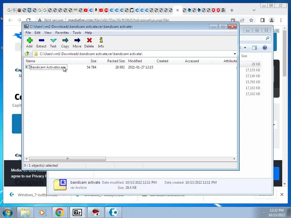Click the mediafire.com URL in Chrome's address bar
291x218 pixels.
click(x=119, y=20)
